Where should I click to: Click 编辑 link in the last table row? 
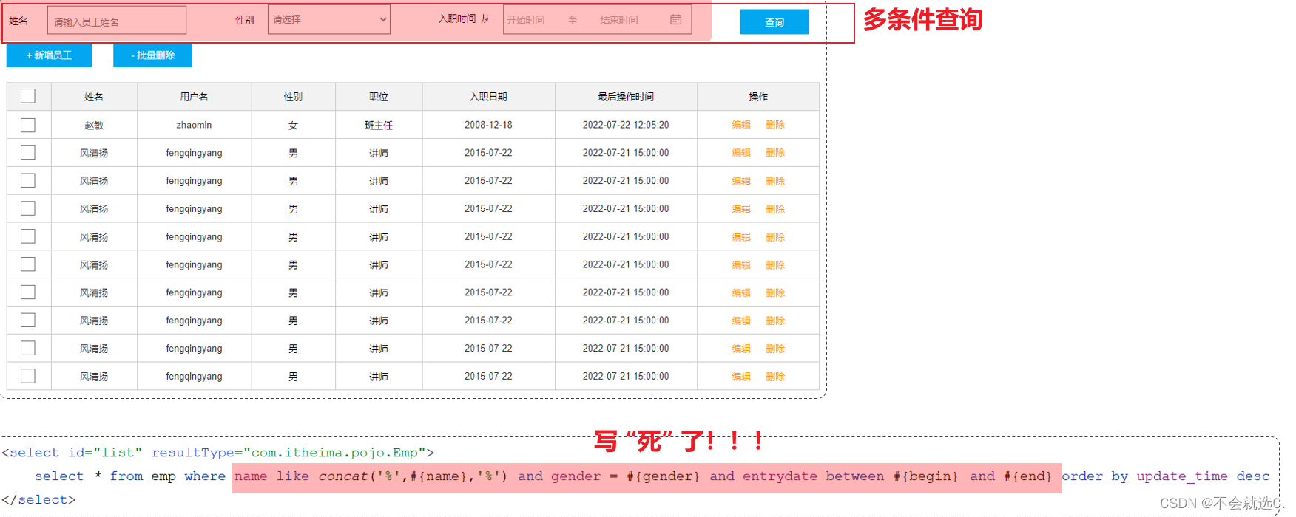(x=741, y=377)
